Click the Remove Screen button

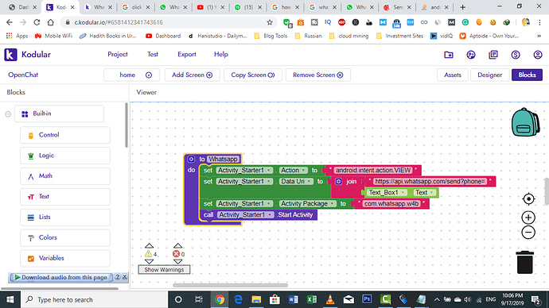(318, 75)
